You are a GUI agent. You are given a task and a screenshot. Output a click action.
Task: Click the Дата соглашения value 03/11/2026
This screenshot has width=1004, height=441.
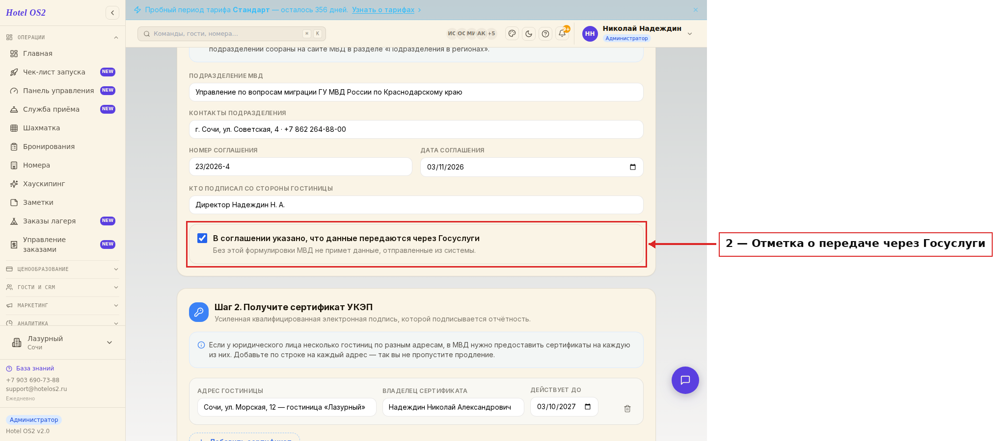pos(445,167)
